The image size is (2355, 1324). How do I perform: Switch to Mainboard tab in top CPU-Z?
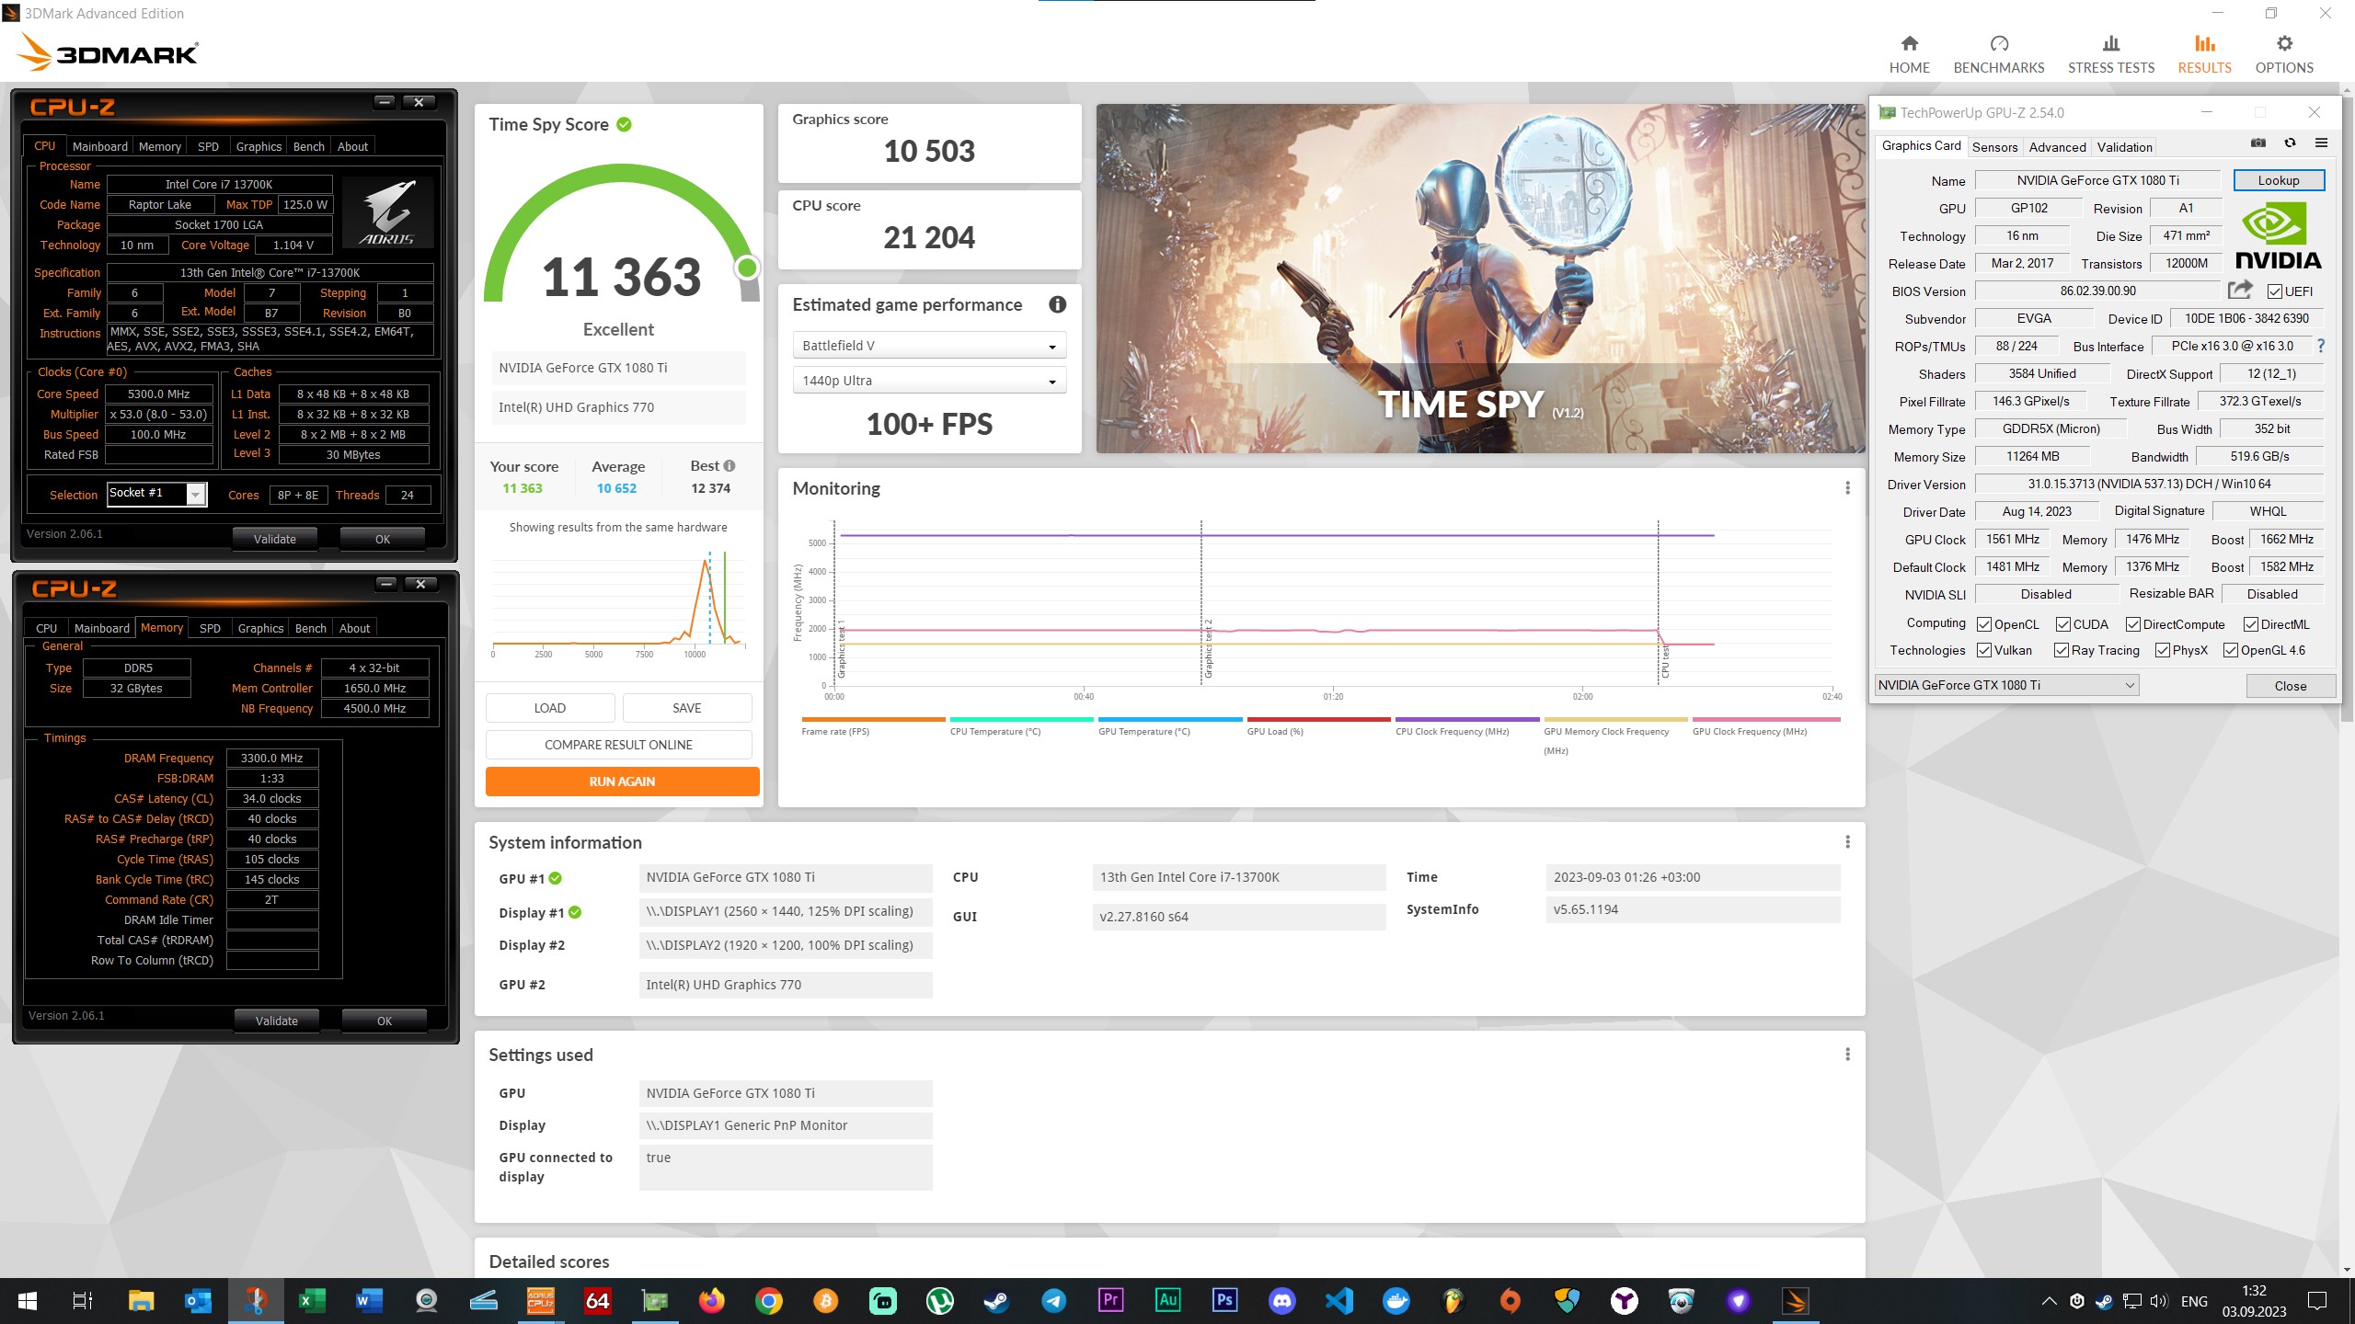pos(100,146)
